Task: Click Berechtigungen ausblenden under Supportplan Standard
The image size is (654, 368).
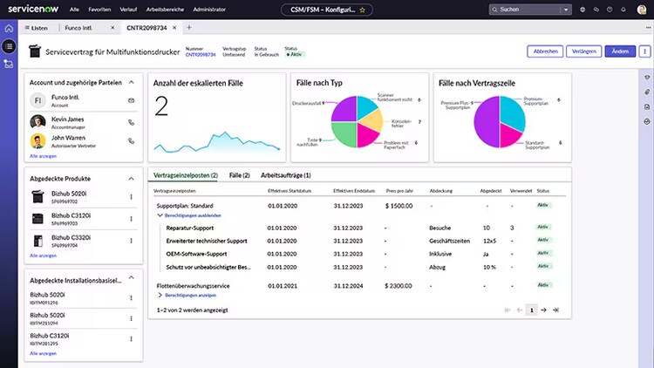Action: coord(193,215)
